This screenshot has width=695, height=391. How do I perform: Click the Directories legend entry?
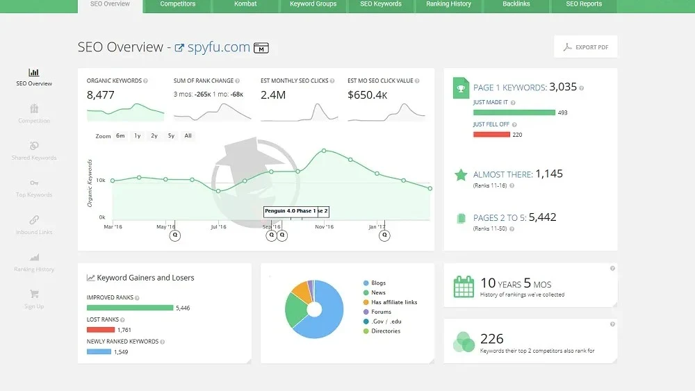382,331
